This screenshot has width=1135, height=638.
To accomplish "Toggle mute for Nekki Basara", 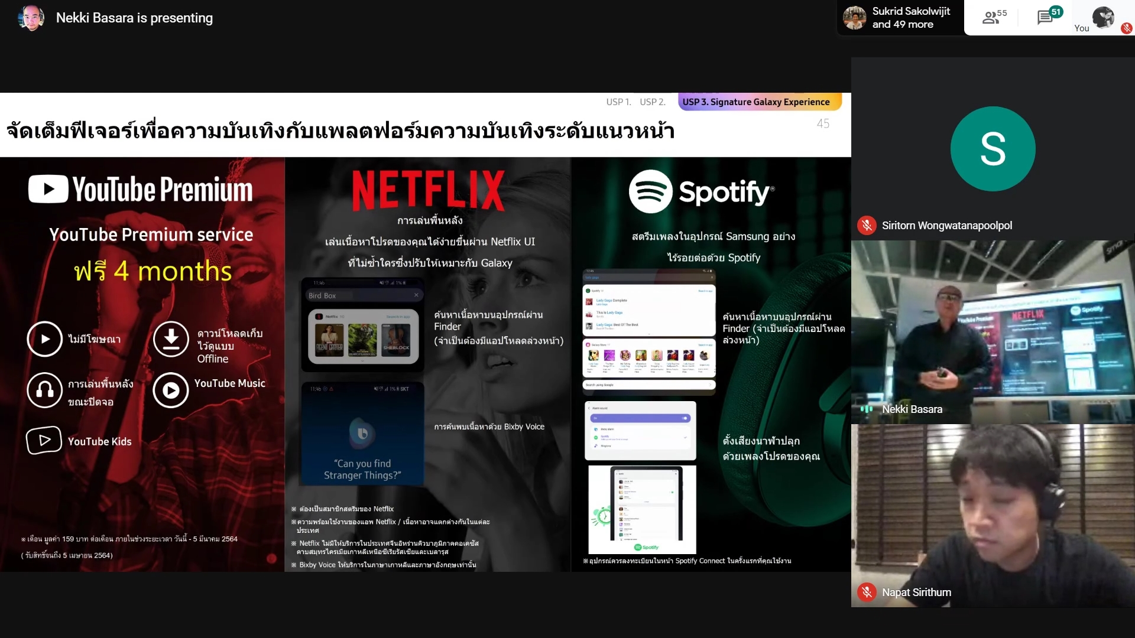I will click(868, 409).
